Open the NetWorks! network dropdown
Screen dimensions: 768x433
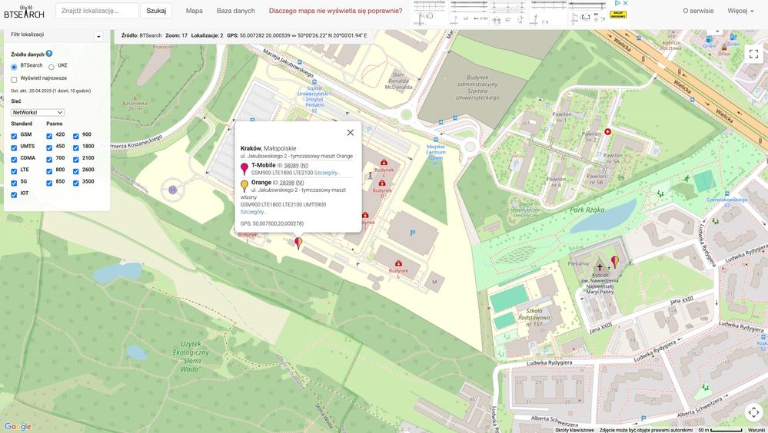pyautogui.click(x=38, y=112)
